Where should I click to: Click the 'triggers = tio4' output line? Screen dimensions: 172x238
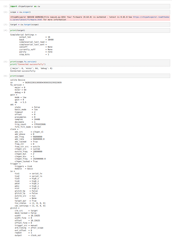(x=23, y=166)
